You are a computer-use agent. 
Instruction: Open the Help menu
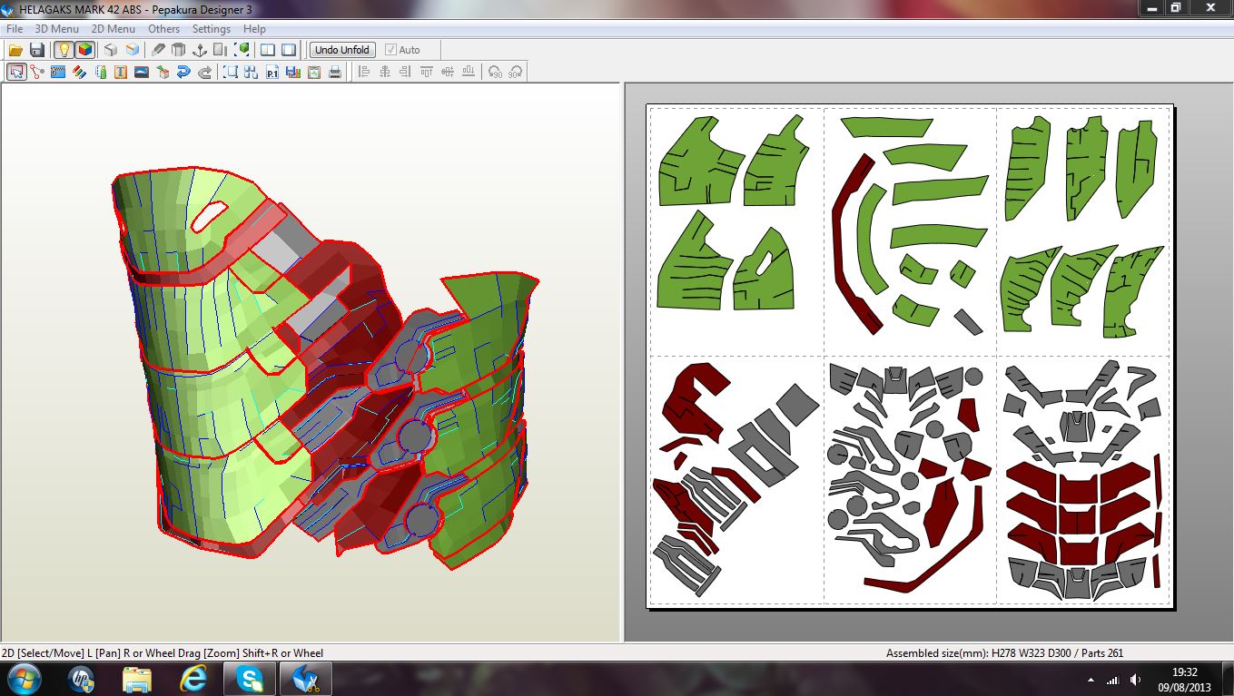(x=254, y=29)
